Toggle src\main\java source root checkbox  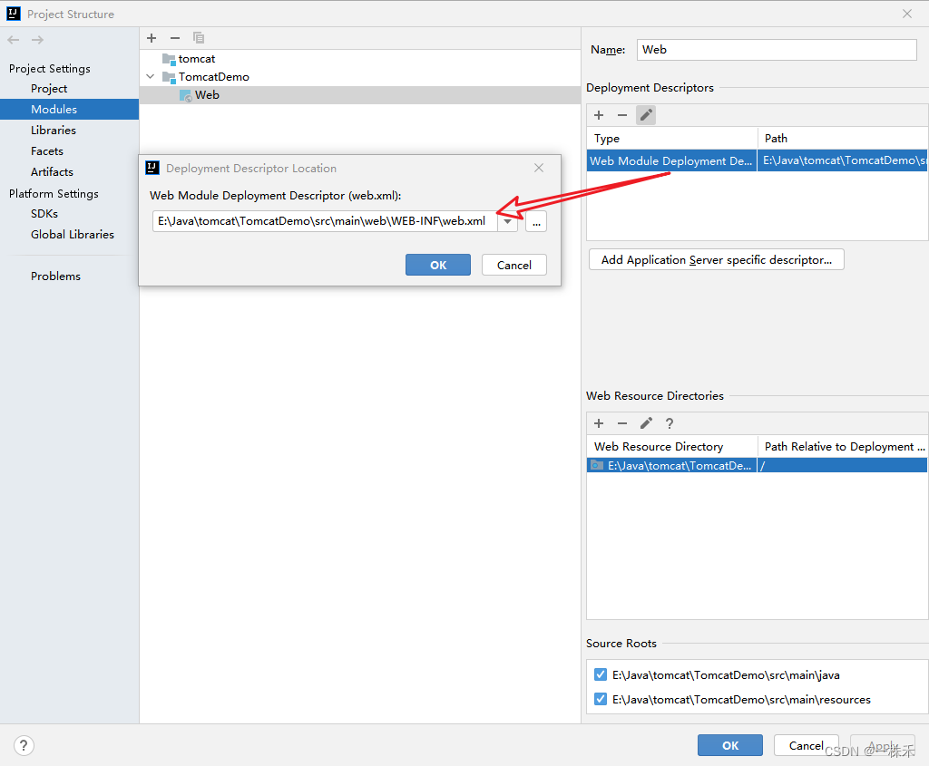click(601, 674)
